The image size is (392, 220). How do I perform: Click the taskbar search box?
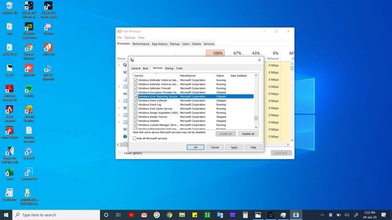coord(56,215)
